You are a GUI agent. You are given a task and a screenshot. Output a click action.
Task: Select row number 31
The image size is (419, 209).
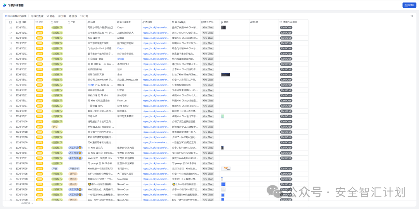[10, 106]
